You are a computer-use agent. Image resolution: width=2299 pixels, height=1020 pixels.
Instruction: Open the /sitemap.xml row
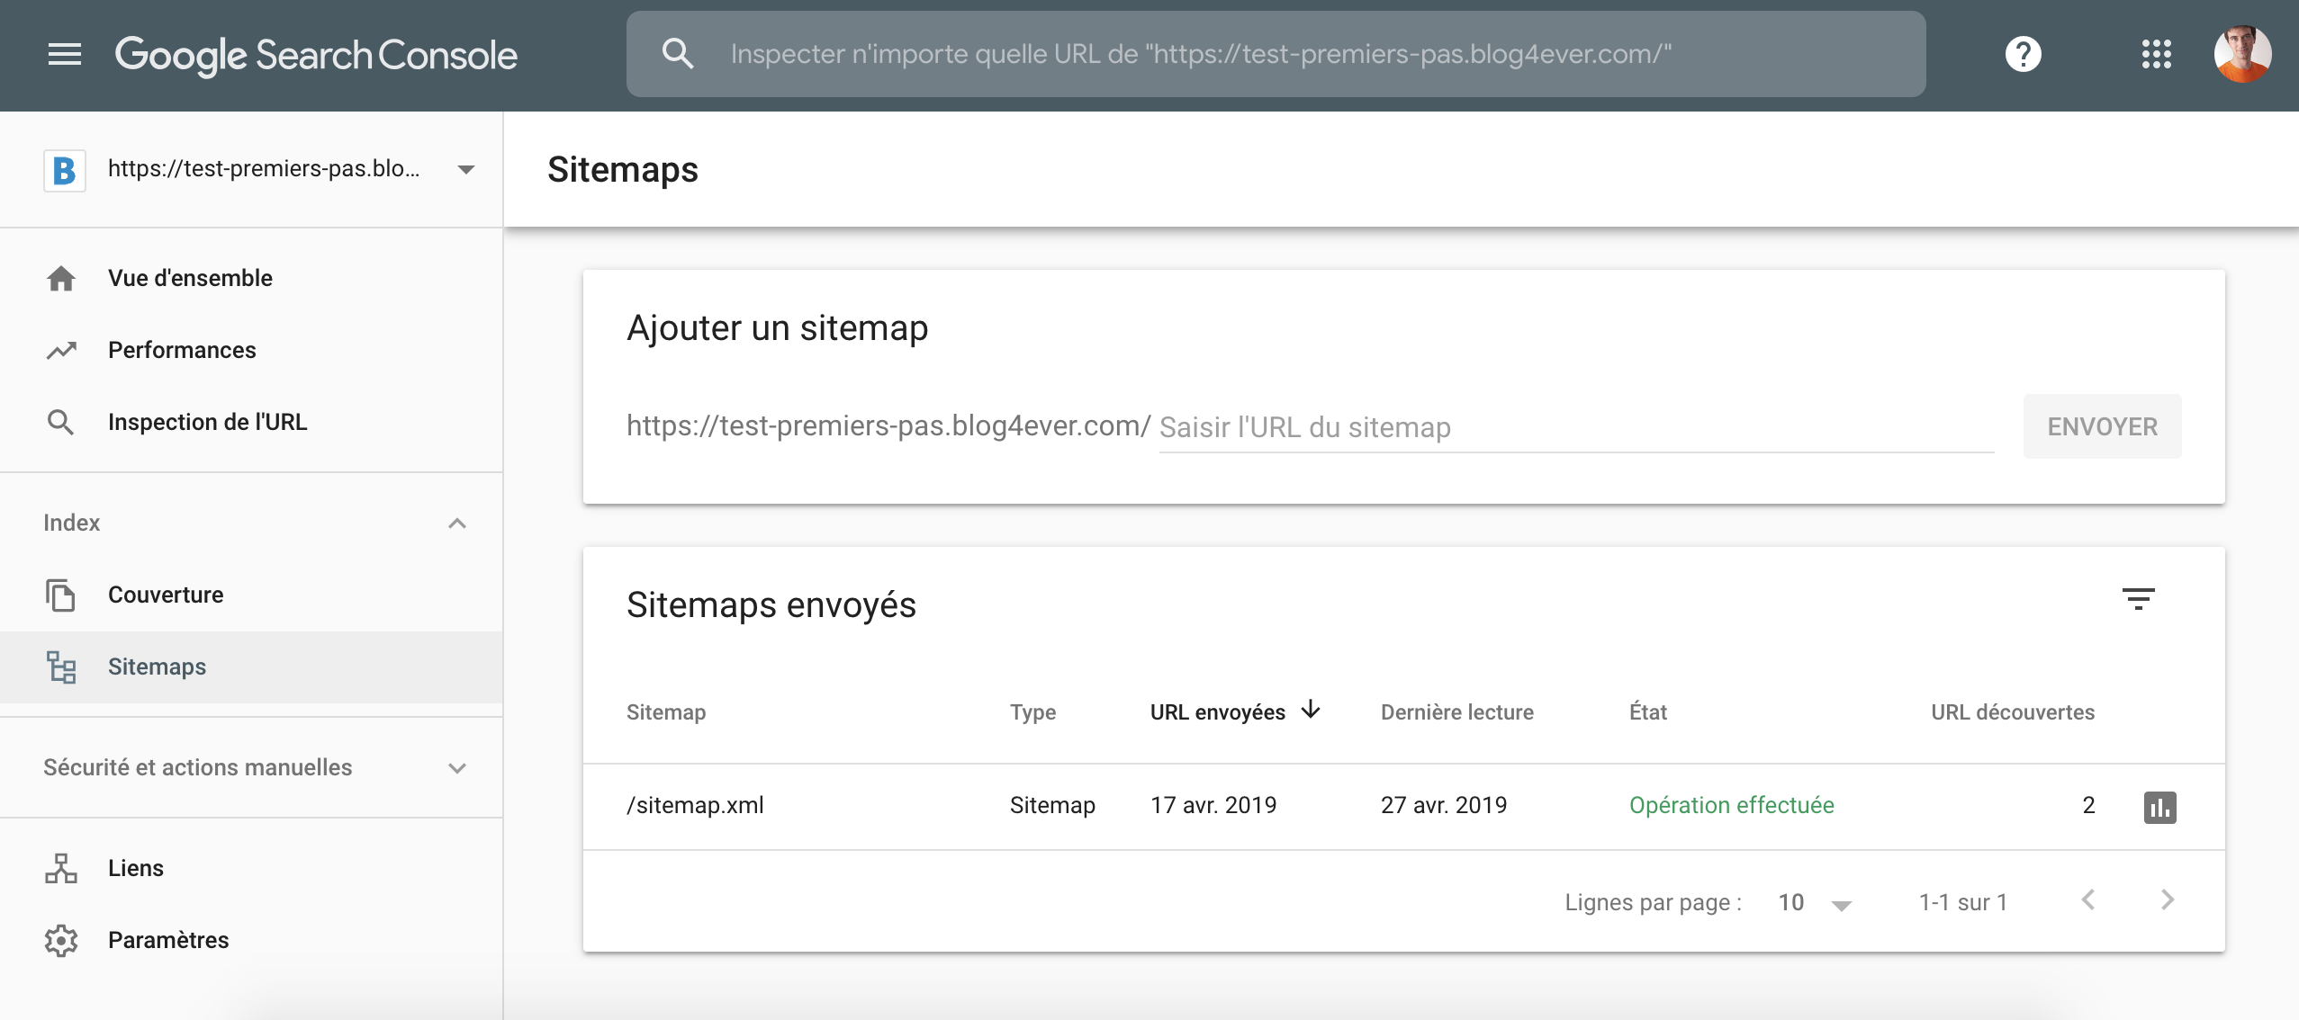pos(1403,807)
